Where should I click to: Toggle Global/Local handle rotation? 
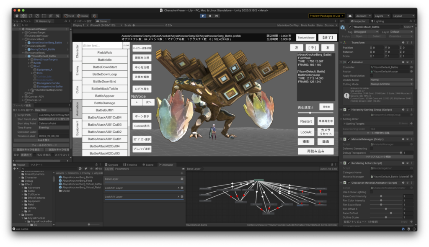point(83,16)
